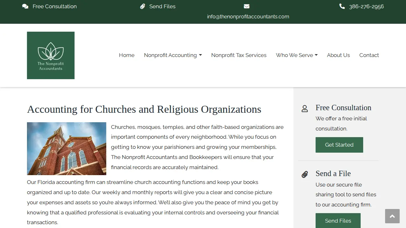The width and height of the screenshot is (406, 228).
Task: Open the Nonprofit Accounting menu
Action: tap(170, 55)
